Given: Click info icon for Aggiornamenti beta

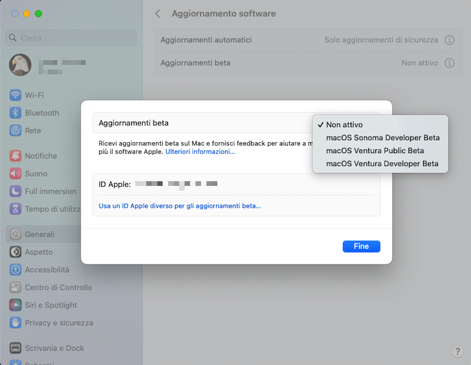Looking at the screenshot, I should 449,63.
